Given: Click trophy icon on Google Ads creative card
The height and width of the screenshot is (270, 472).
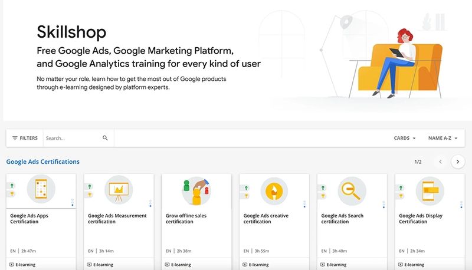Looking at the screenshot, I should [246, 196].
